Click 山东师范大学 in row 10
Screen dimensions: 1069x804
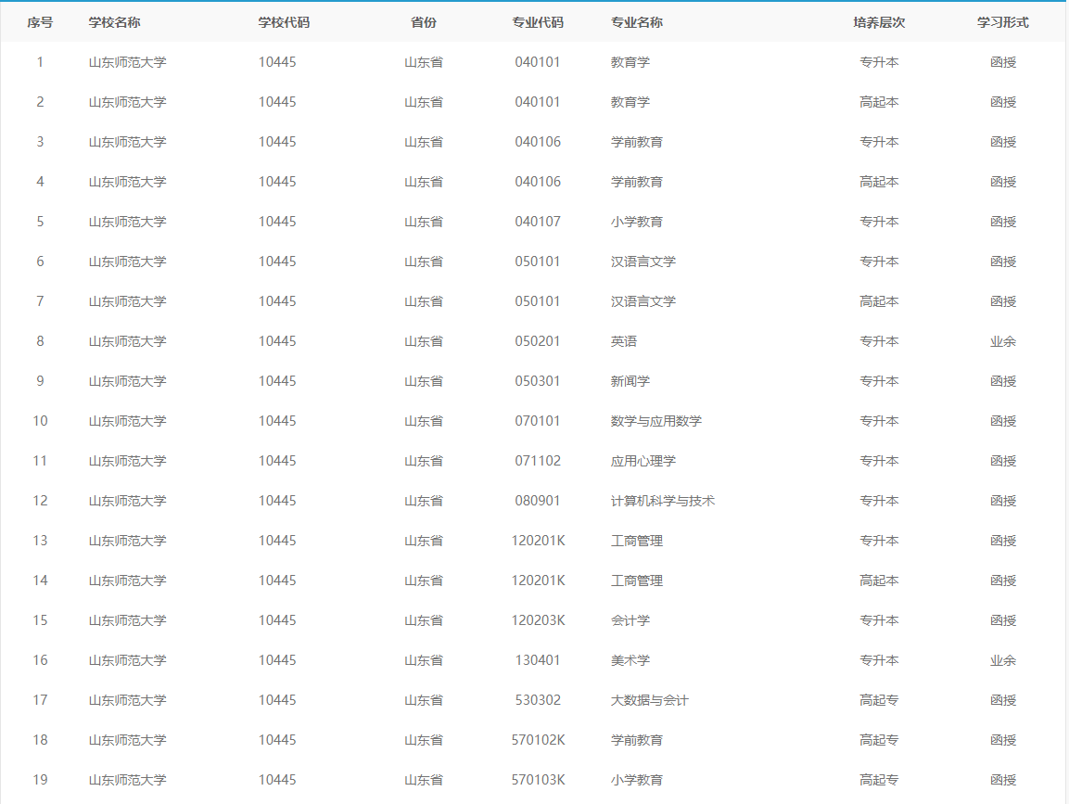pyautogui.click(x=128, y=421)
